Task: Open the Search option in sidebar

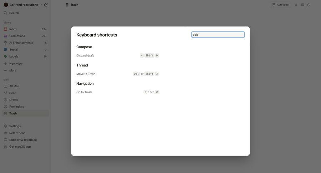Action: point(14,13)
